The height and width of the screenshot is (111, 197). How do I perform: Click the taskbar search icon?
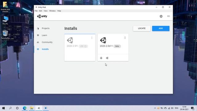(x=10, y=108)
